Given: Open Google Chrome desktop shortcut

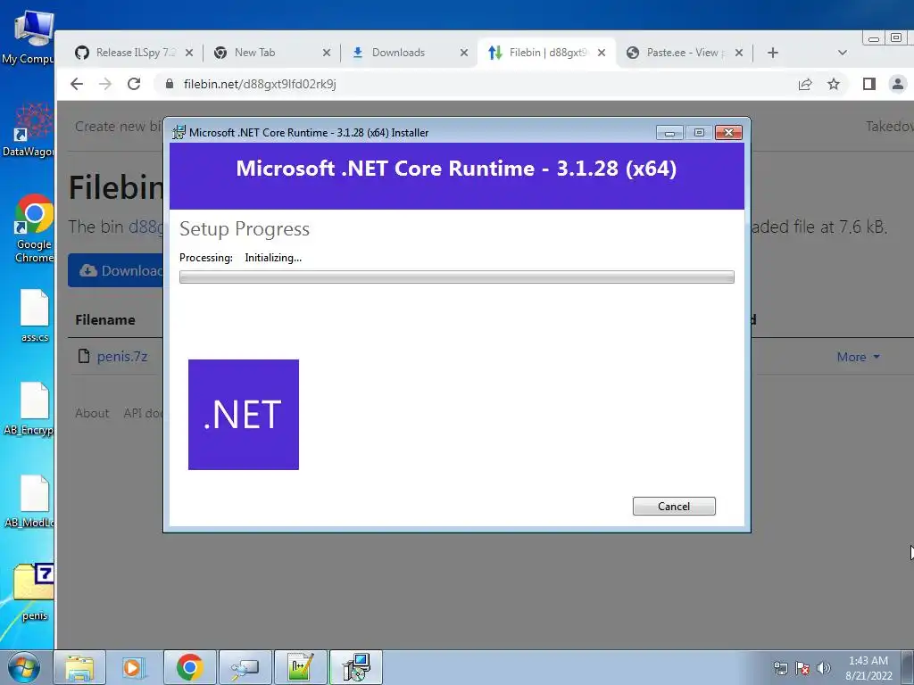Looking at the screenshot, I should [34, 228].
